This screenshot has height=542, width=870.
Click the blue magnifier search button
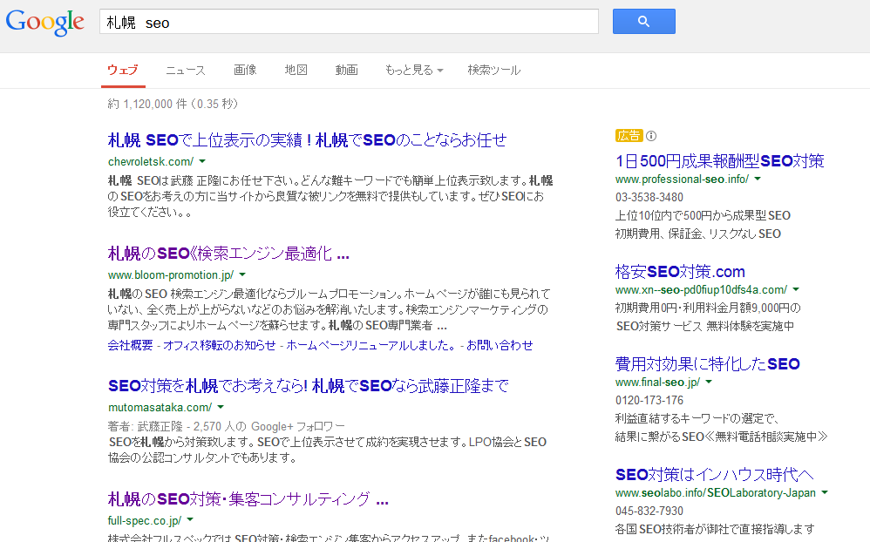pos(643,21)
